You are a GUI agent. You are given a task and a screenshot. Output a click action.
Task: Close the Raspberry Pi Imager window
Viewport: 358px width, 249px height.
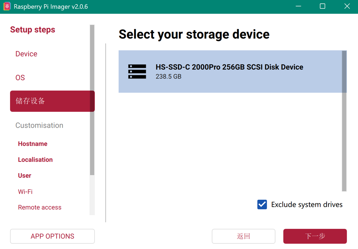(347, 6)
